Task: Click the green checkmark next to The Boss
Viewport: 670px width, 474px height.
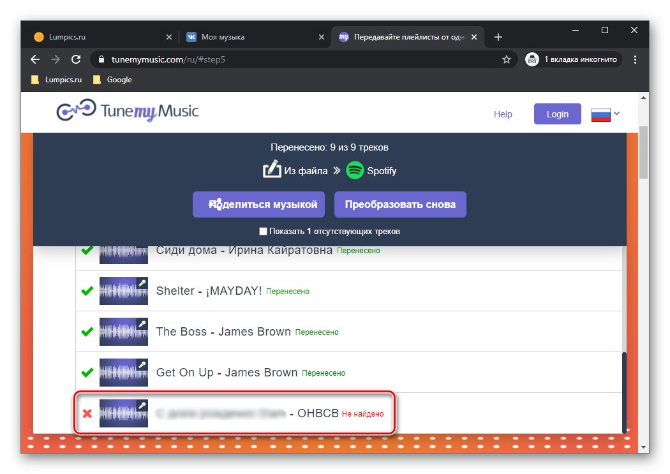Action: coord(87,331)
